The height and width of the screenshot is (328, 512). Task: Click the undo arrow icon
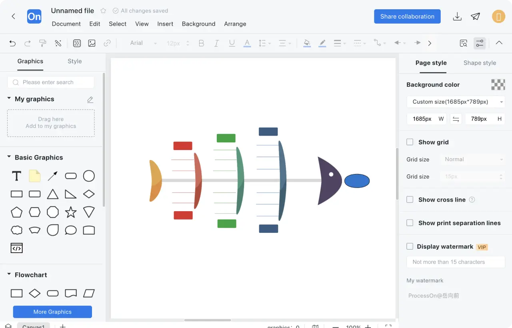tap(12, 43)
